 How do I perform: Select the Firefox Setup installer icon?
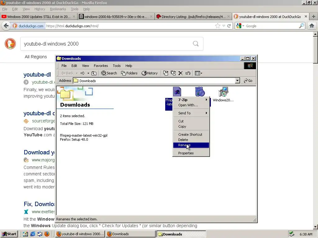[x=200, y=92]
